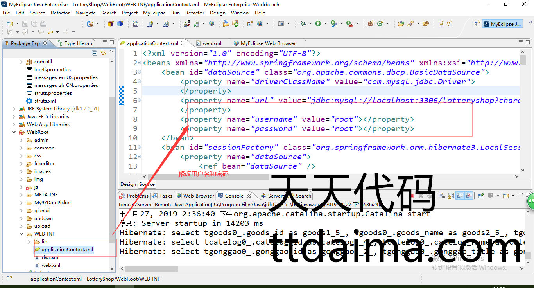Click the open web browser globe icon
Image resolution: width=534 pixels, height=288 pixels.
tap(211, 23)
